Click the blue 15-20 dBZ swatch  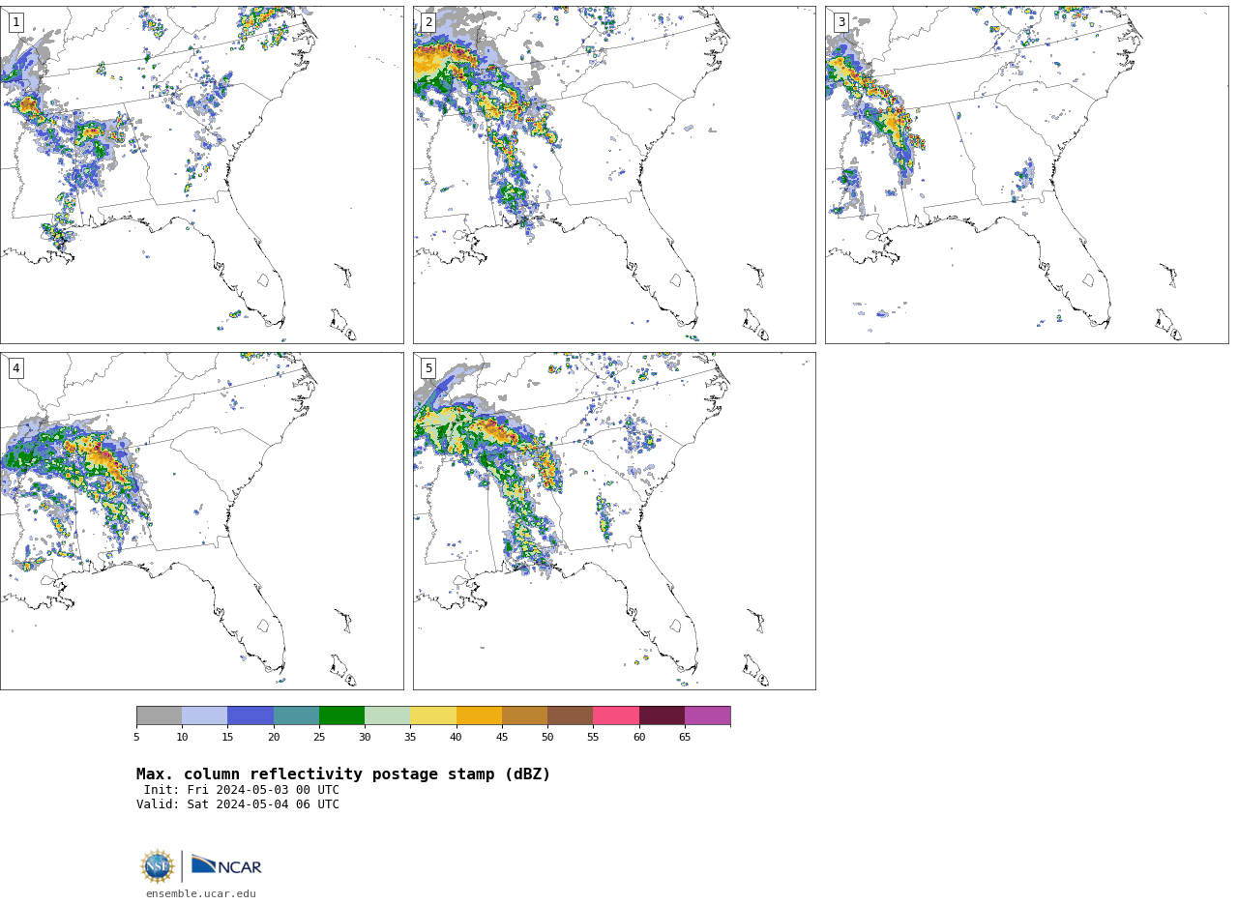click(251, 715)
